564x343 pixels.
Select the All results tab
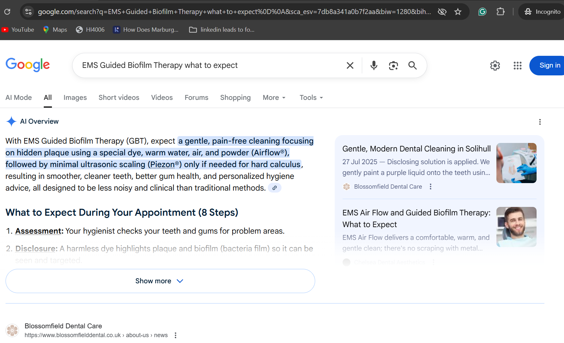coord(48,98)
